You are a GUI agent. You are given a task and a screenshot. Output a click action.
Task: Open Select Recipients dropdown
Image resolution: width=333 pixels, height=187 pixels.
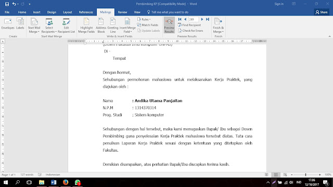(x=49, y=25)
